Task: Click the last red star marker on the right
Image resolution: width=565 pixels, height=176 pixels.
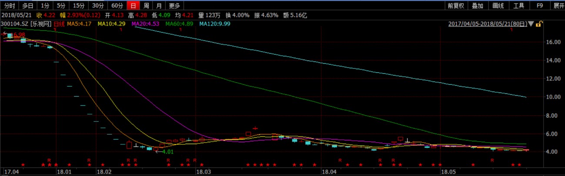Action: point(519,165)
